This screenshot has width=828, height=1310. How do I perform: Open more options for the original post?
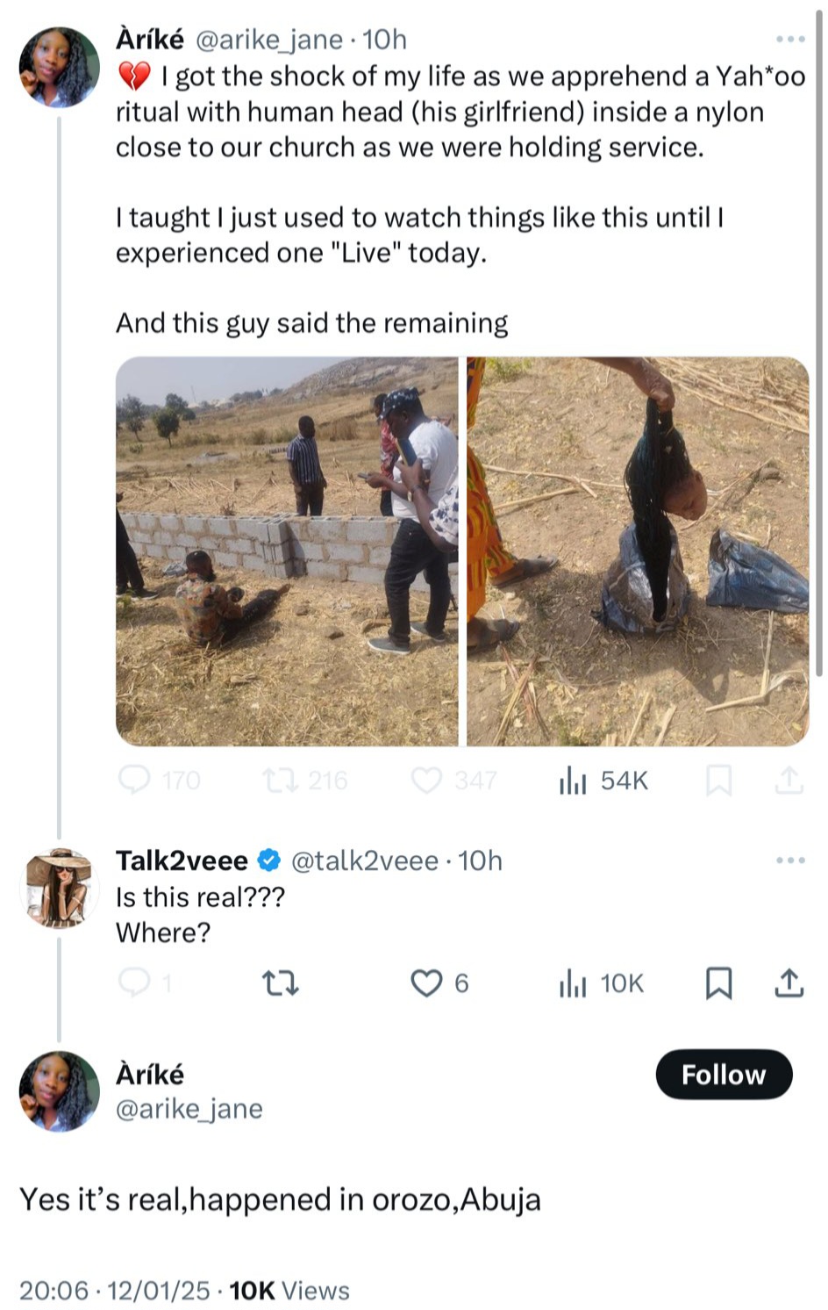[x=790, y=40]
